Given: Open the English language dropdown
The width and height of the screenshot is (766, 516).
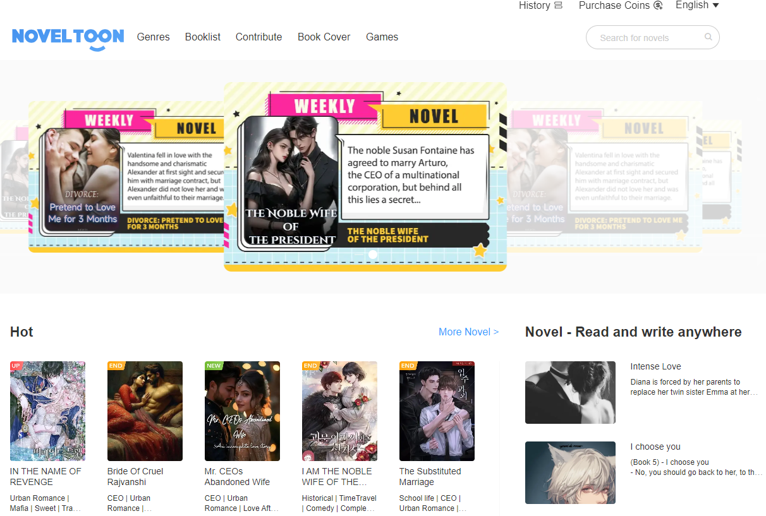Looking at the screenshot, I should (x=697, y=5).
